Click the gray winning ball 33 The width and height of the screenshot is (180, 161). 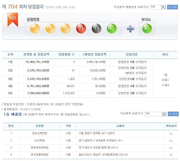click(x=97, y=28)
